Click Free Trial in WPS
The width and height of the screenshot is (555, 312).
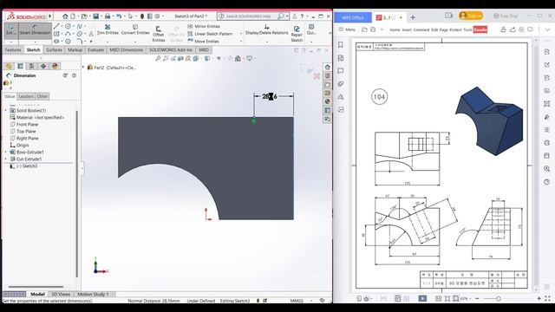[506, 16]
